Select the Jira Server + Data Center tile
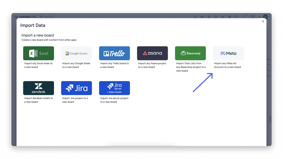The width and height of the screenshot is (283, 159). click(x=114, y=88)
